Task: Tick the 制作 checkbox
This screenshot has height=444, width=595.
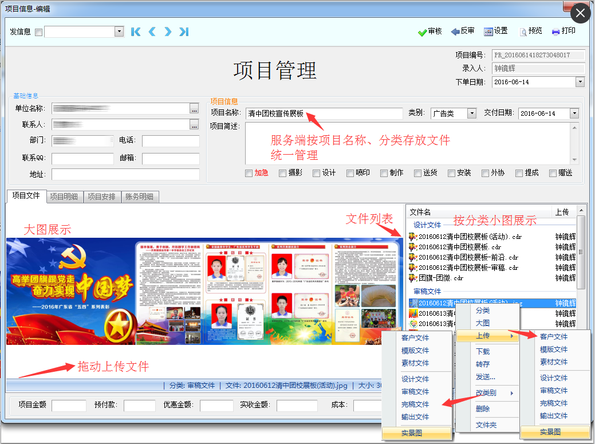Action: (384, 174)
